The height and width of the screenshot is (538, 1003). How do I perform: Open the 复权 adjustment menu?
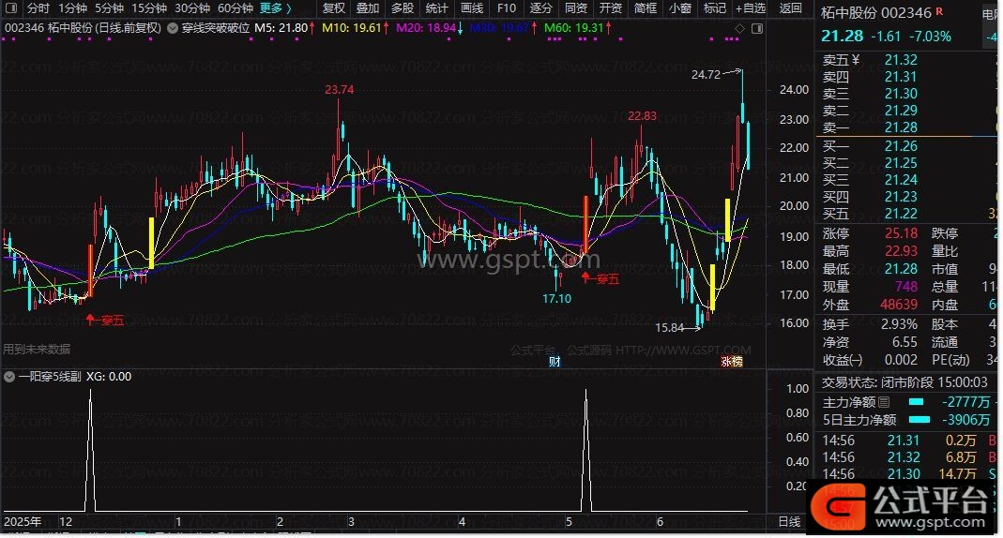[x=333, y=8]
